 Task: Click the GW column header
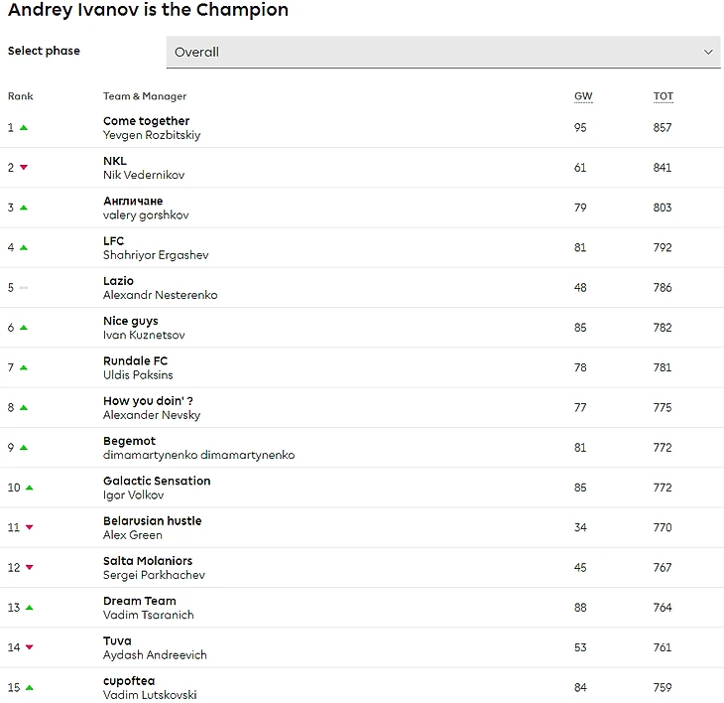click(x=583, y=96)
